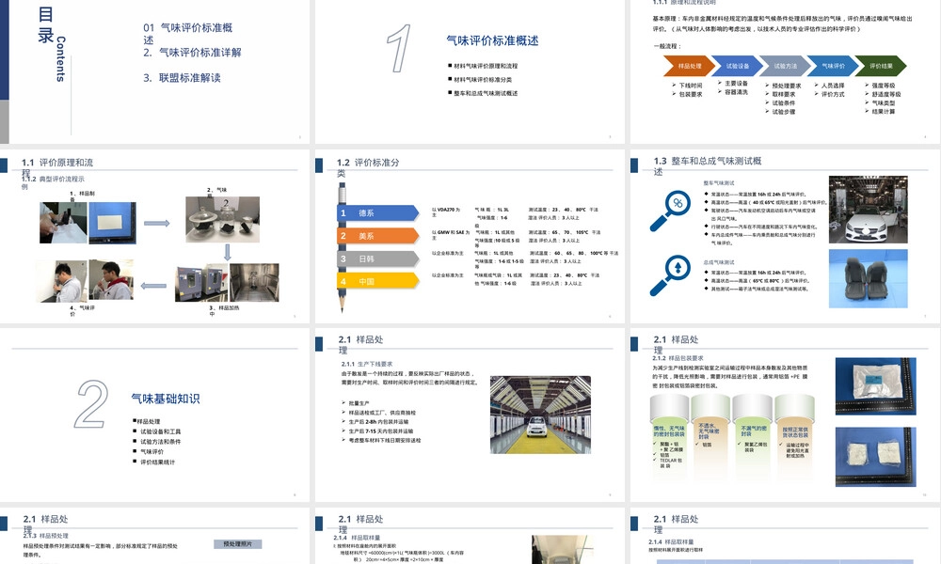Viewport: 941px width, 564px height.
Task: Select the orange 样品处理 chevron
Action: [x=689, y=66]
